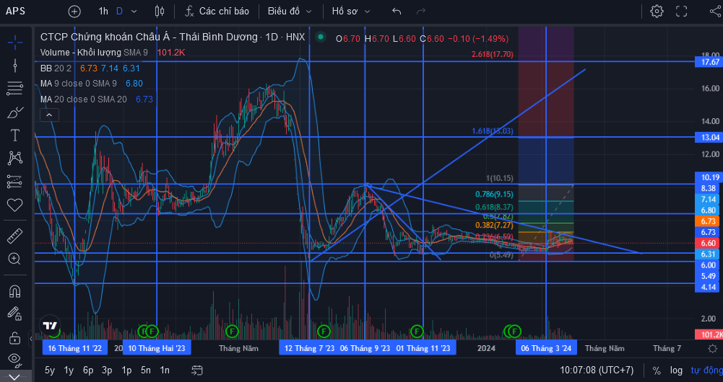The image size is (723, 382).
Task: Select the Text annotation tool
Action: click(14, 136)
